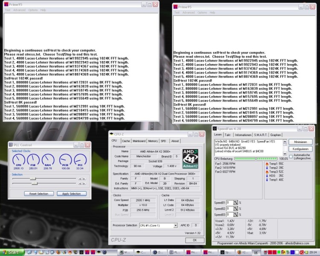Viewport: 320px width, 256px height.
Task: Click the FSB gauge dial in PLL Control
Action: click(x=33, y=160)
